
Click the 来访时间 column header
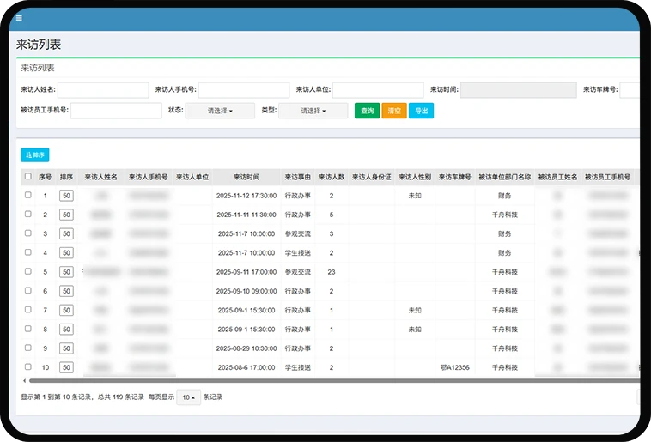coord(246,177)
